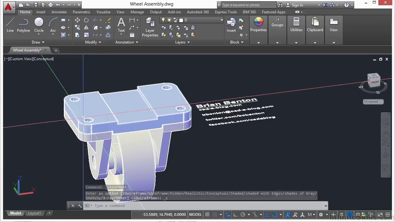This screenshot has width=395, height=222.
Task: Toggle grid display in status bar
Action: pos(207,215)
